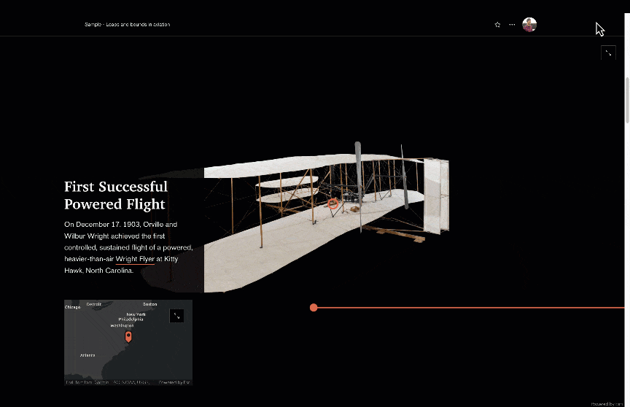630x407 pixels.
Task: Click the orange hotspot ring on airplane
Action: pos(332,204)
